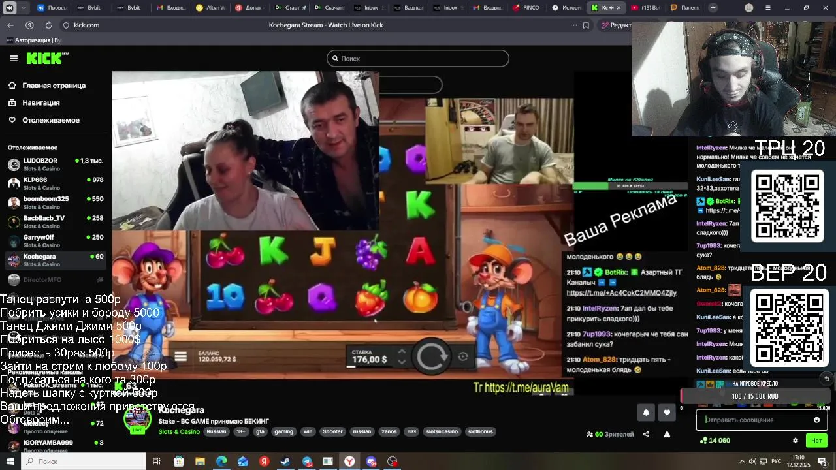Viewport: 836px width, 470px height.
Task: Switch РУС input language
Action: 777,462
